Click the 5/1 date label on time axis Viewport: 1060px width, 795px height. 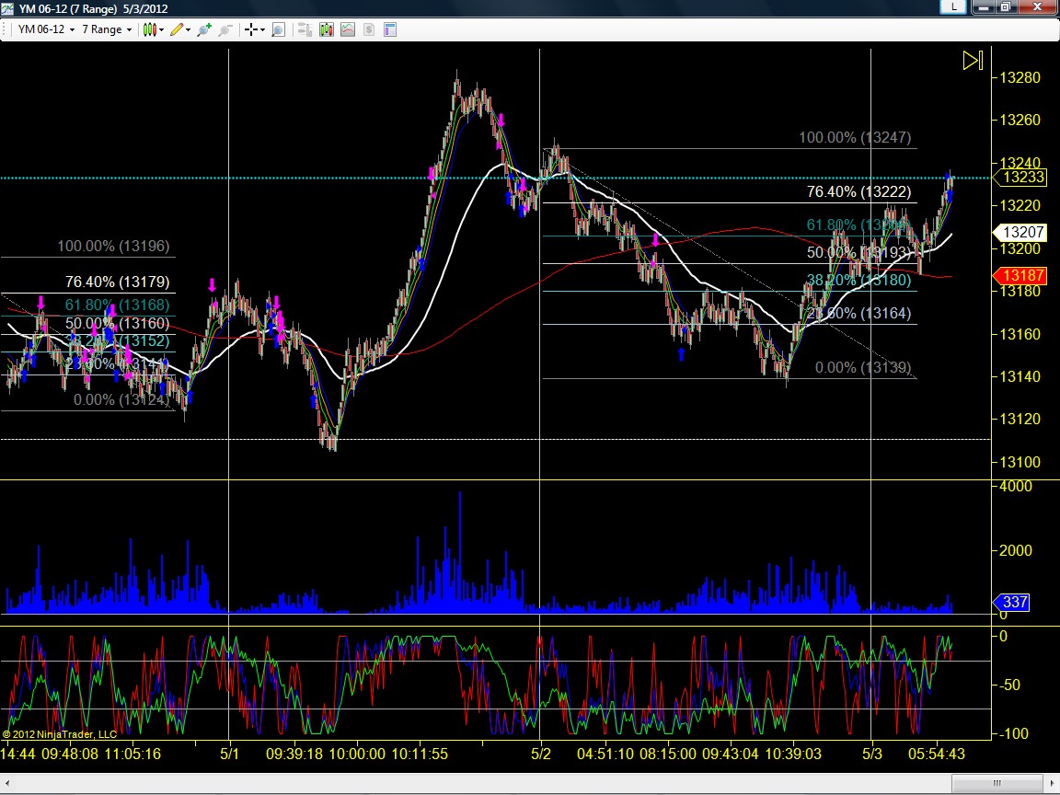tap(230, 753)
